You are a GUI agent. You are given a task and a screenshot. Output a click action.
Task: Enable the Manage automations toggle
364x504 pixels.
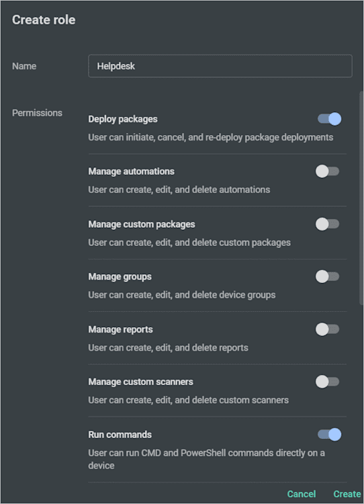[327, 171]
